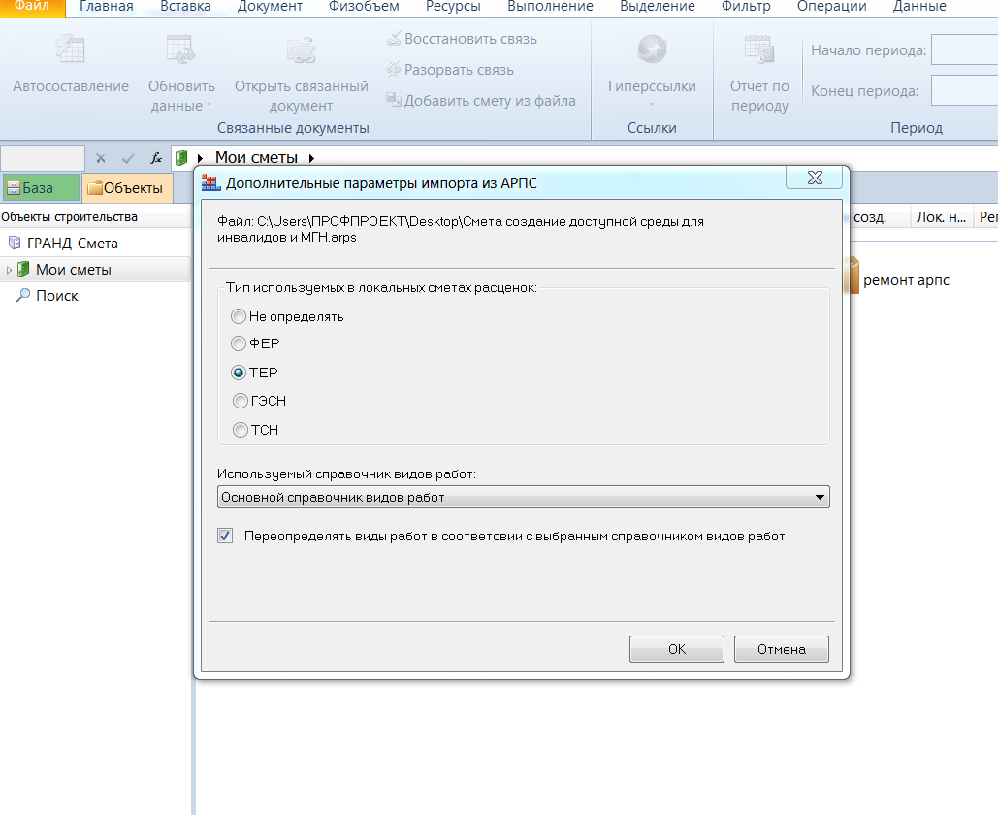Open the Открыть связанный документ icon
The height and width of the screenshot is (815, 998).
[301, 49]
